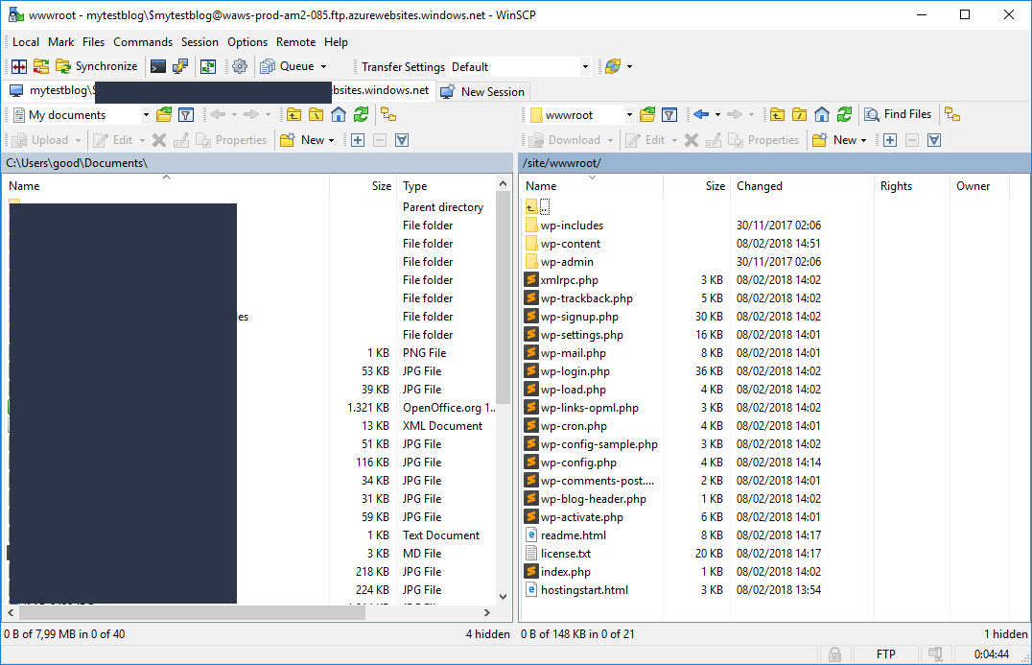
Task: Click the FTP protocol indicator in status bar
Action: tap(885, 653)
